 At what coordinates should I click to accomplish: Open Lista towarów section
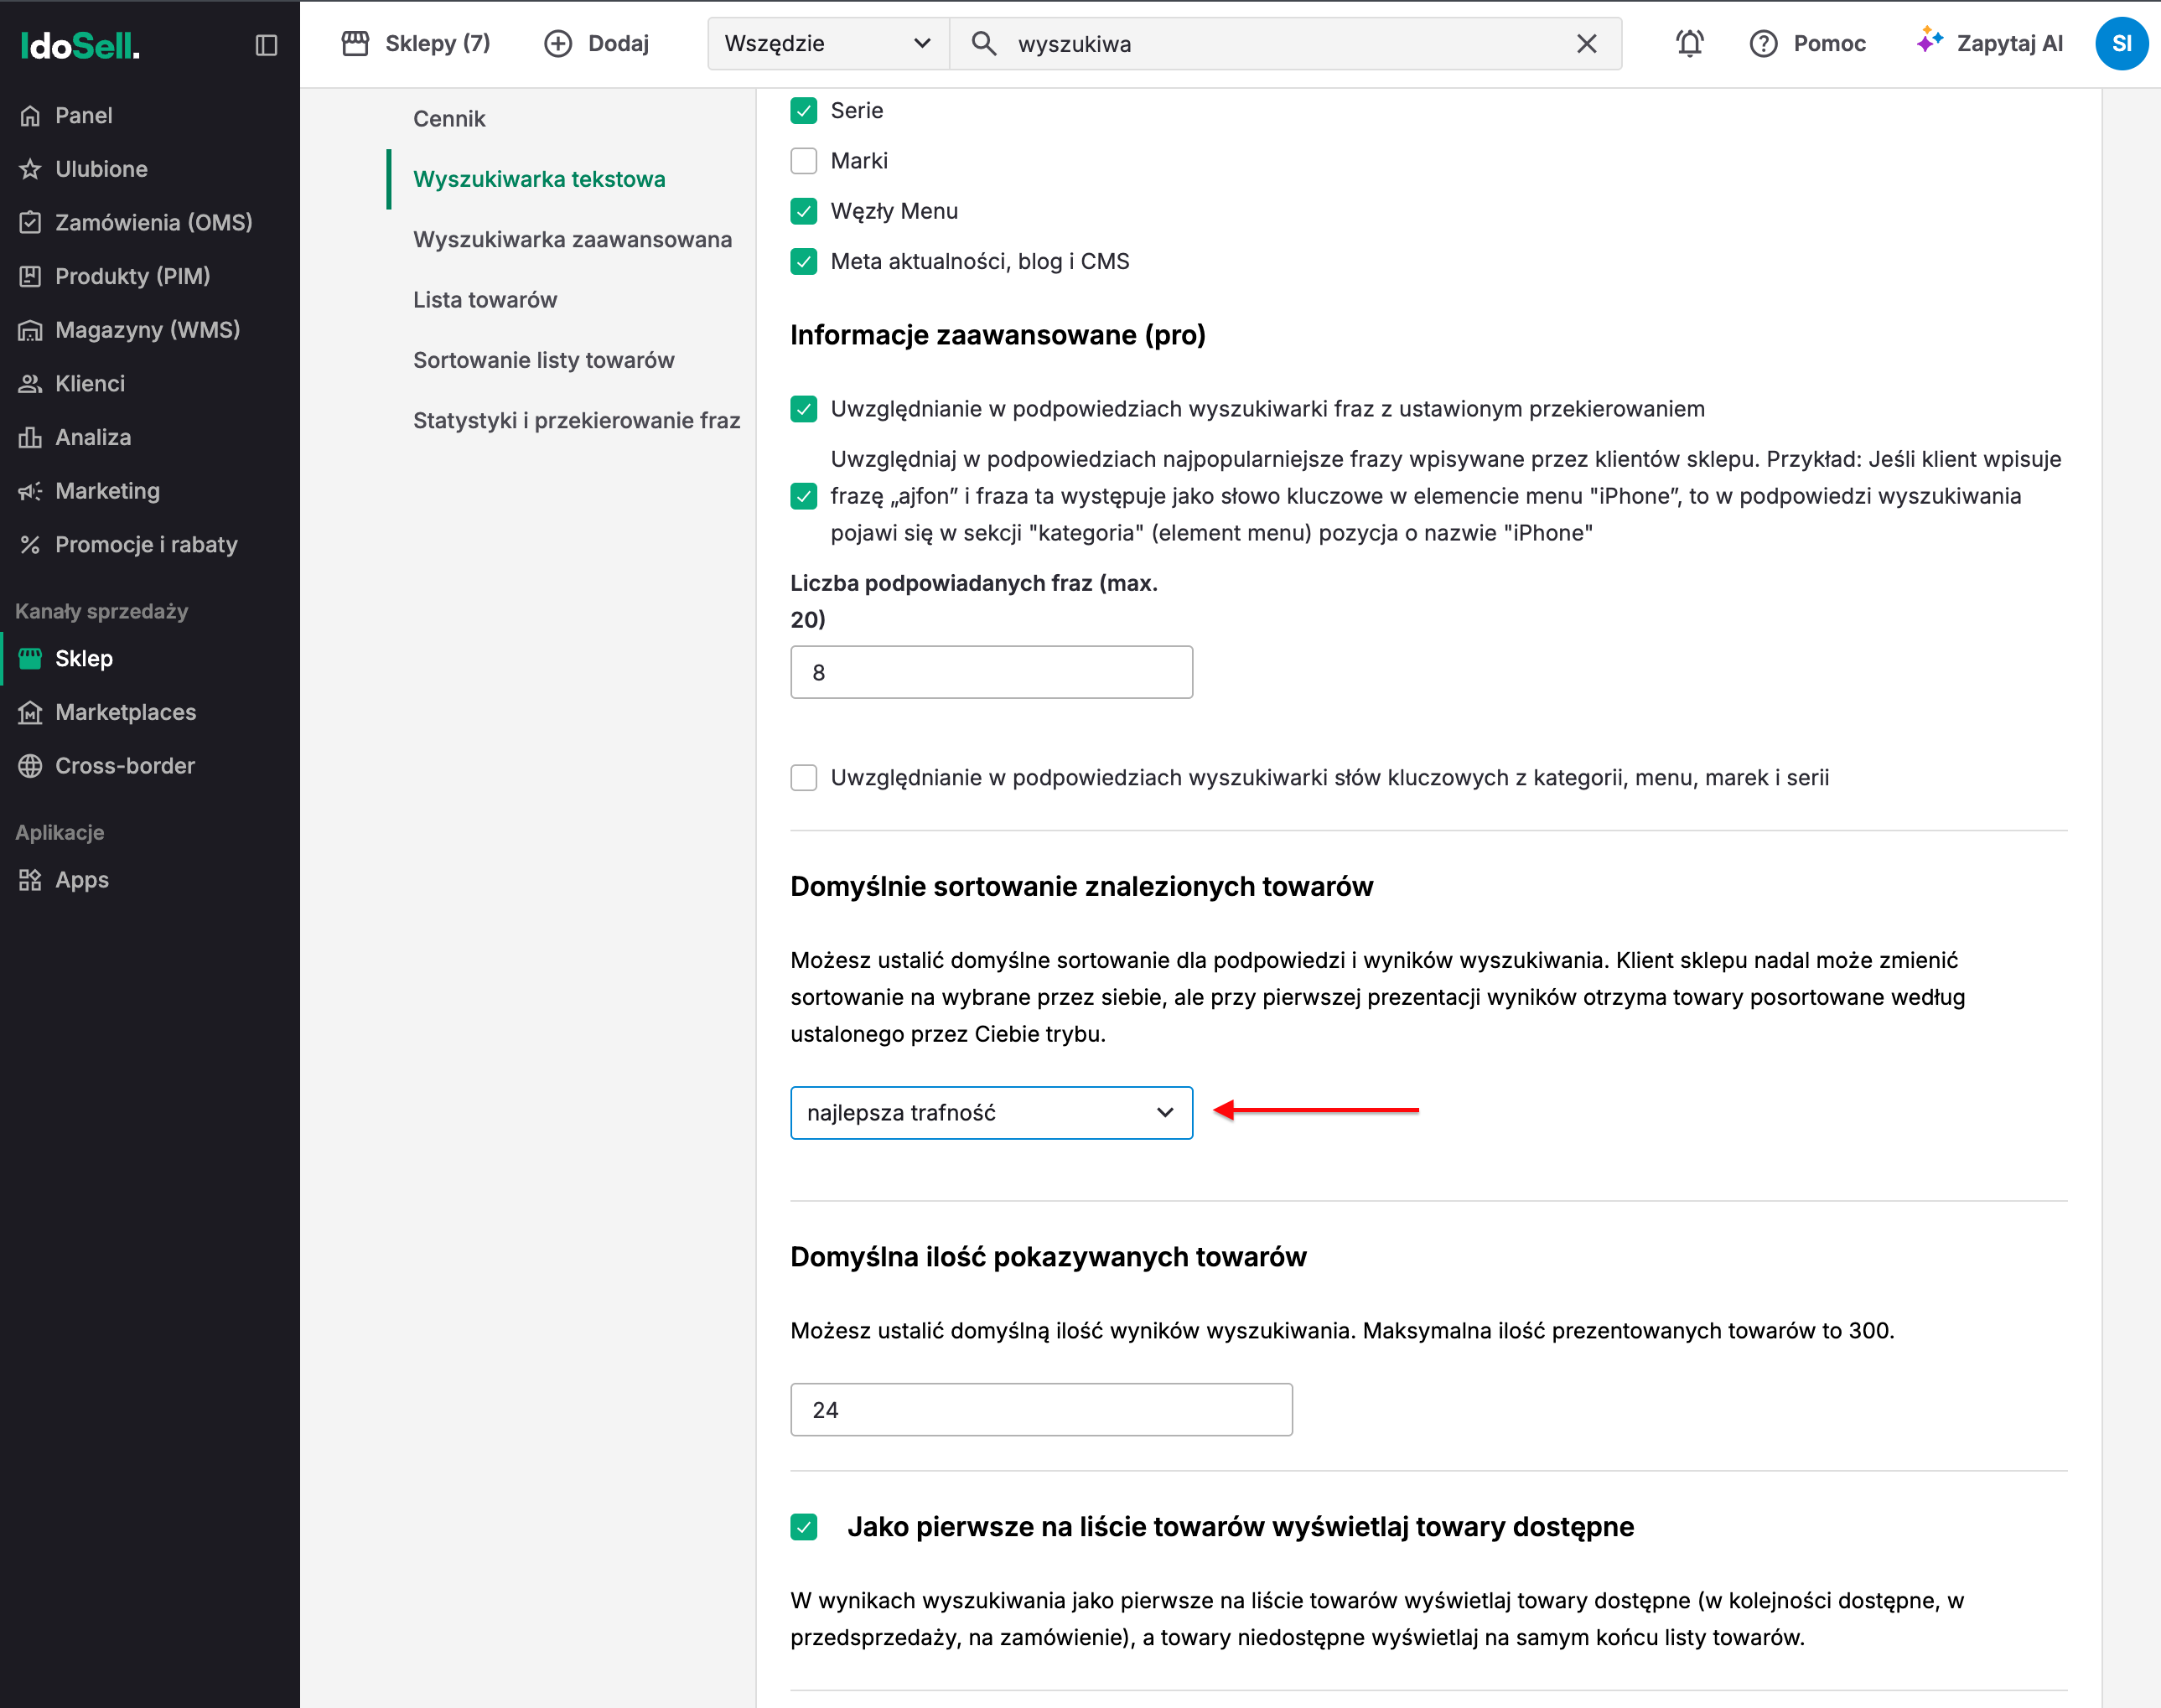tap(485, 300)
